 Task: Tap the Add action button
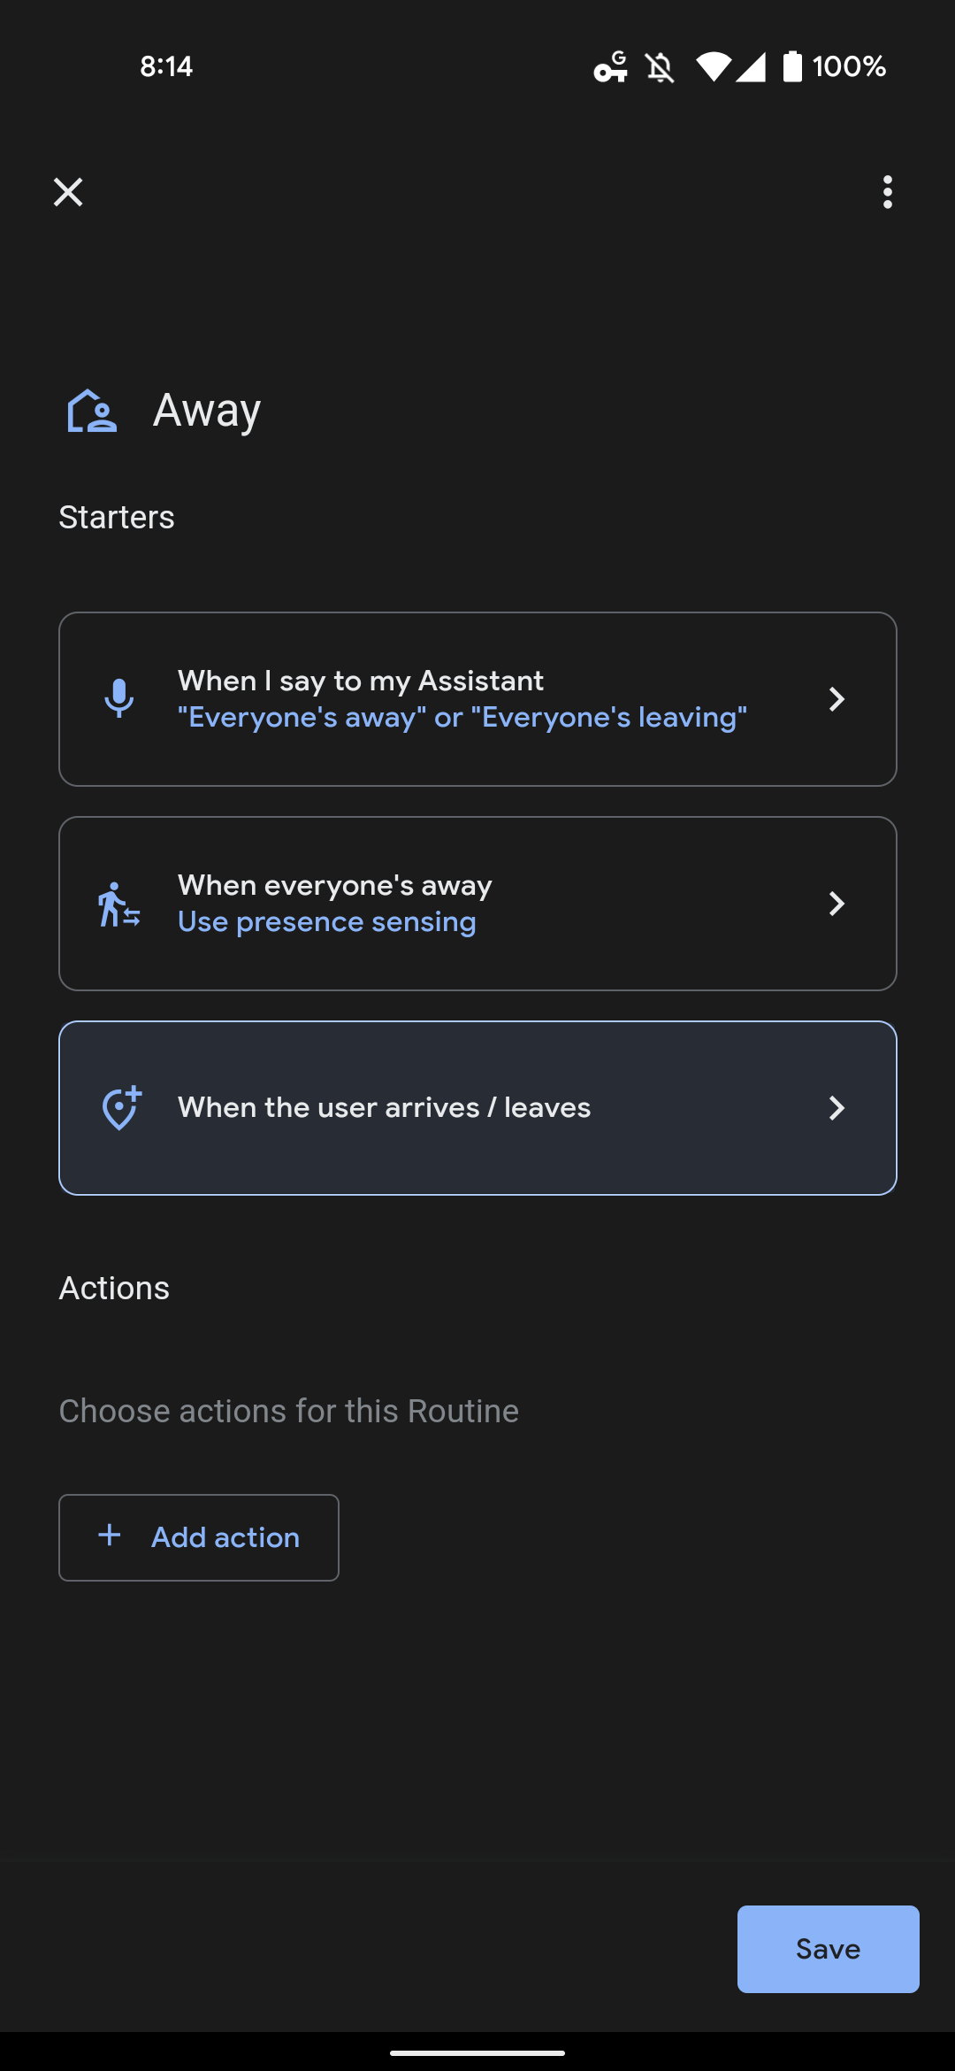199,1537
